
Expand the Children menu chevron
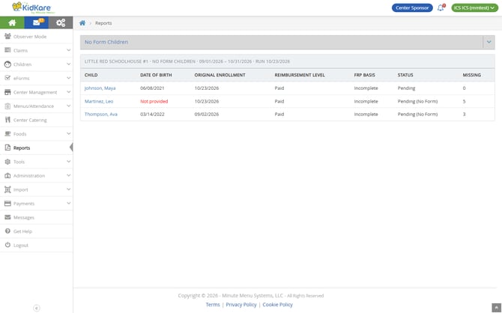68,64
